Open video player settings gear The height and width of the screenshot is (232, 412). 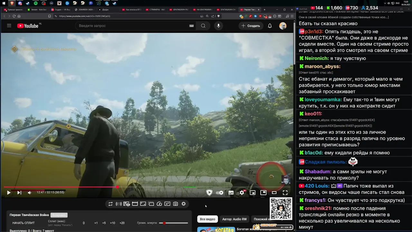(242, 193)
